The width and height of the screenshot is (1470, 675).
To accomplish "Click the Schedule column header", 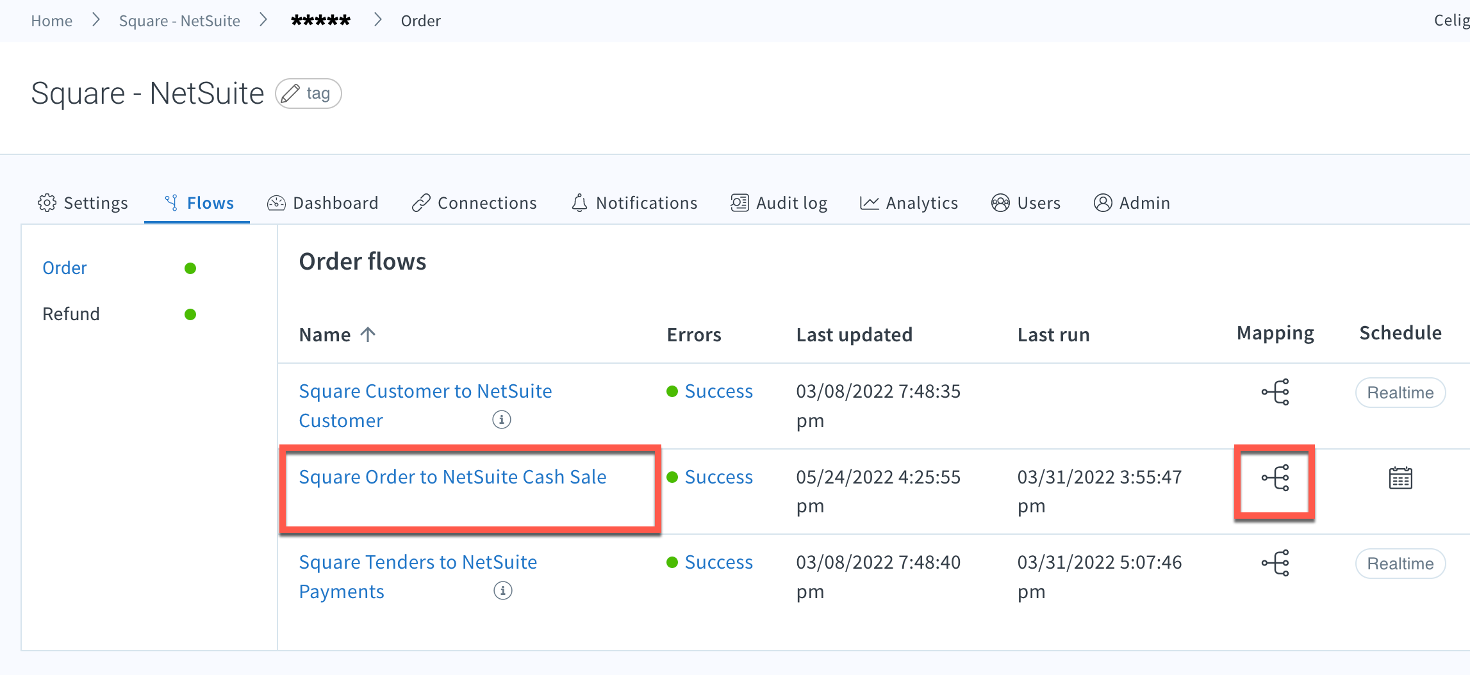I will click(1400, 333).
